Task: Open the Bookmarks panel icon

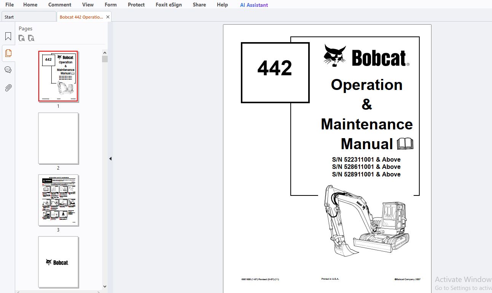Action: pos(8,36)
